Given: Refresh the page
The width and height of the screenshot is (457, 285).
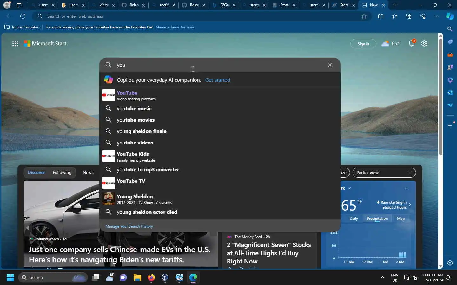Looking at the screenshot, I should [23, 16].
